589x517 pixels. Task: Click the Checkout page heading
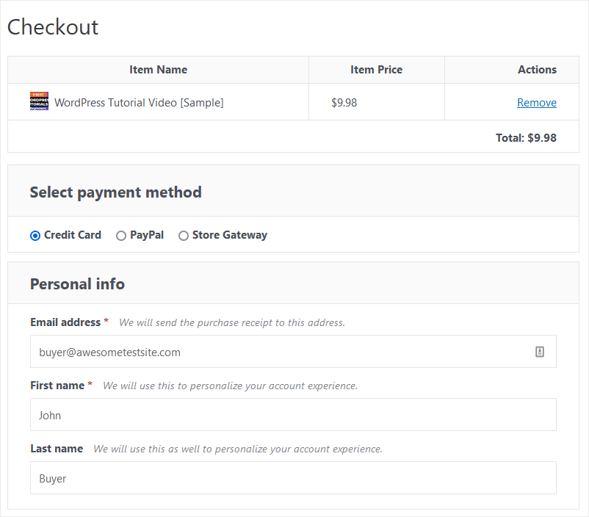(53, 28)
